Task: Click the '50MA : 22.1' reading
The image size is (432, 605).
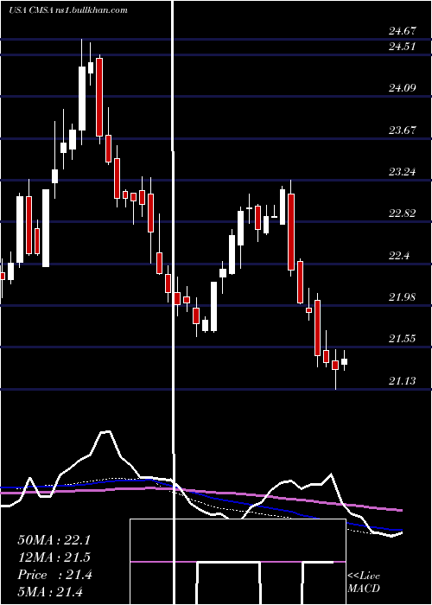Action: 54,540
